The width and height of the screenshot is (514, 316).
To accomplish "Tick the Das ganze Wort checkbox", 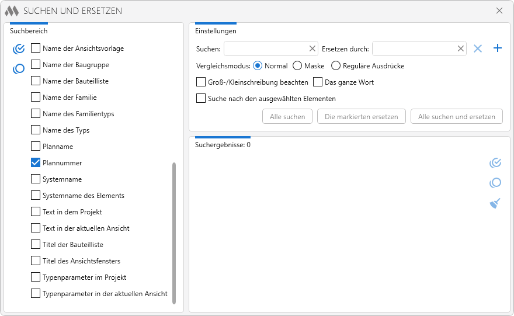I will (x=318, y=82).
